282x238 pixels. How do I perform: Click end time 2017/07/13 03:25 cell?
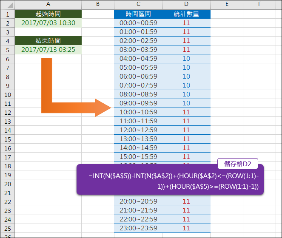pos(48,50)
